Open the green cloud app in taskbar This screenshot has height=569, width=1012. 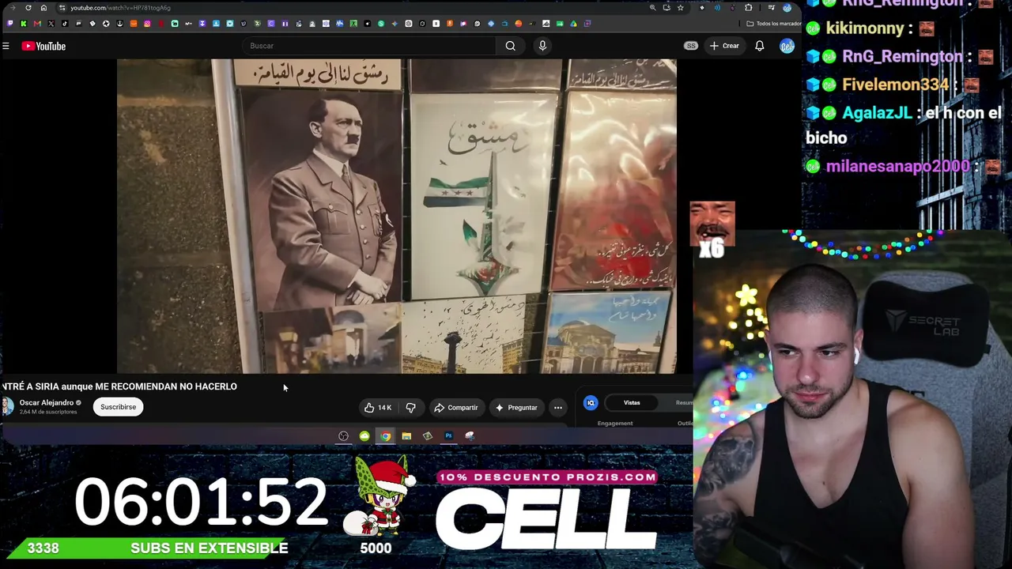[364, 436]
